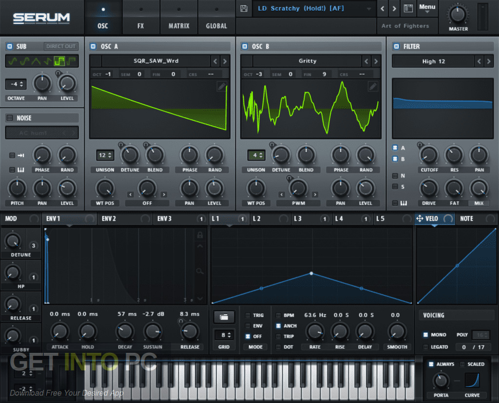Open the High 12 filter type selector
This screenshot has height=403, width=499.
click(x=433, y=61)
